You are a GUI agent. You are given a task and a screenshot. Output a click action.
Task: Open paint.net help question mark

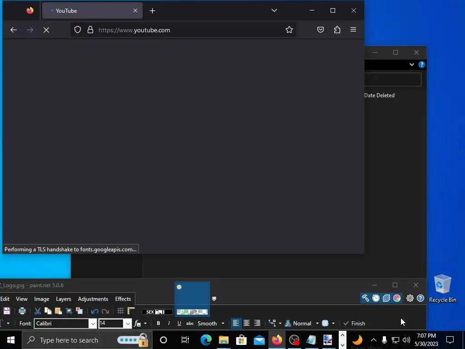point(420,298)
